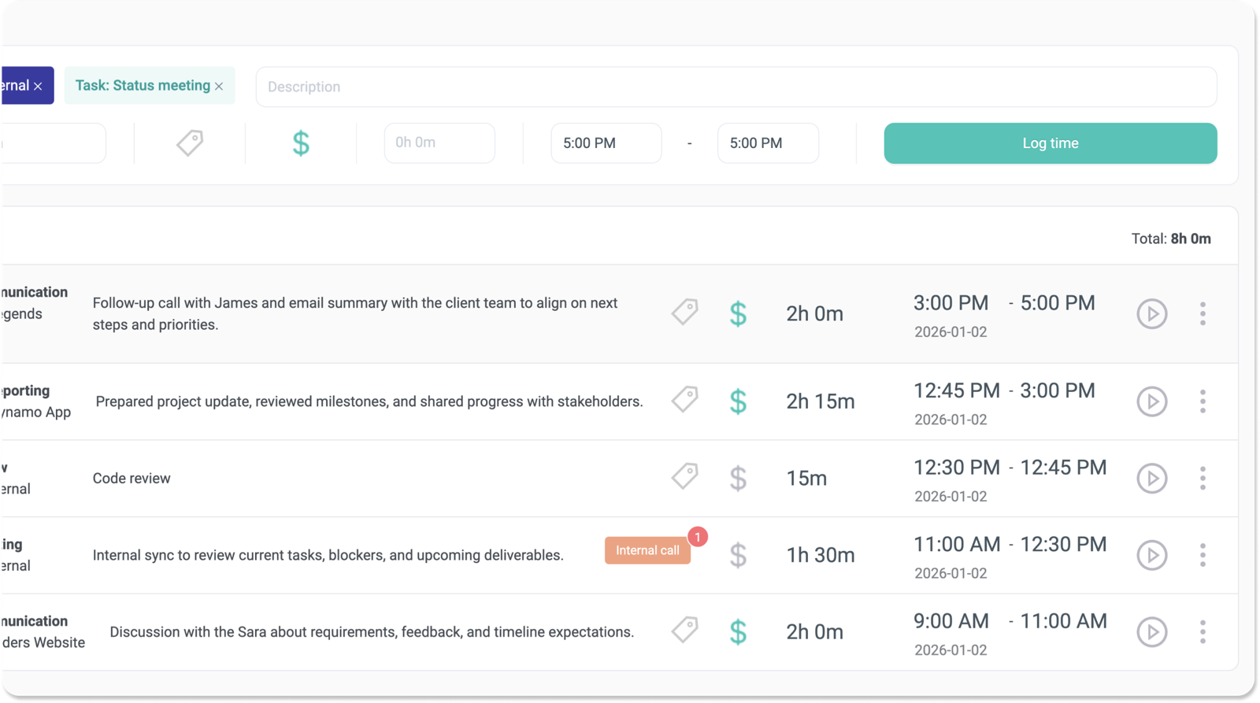Toggle billable on the Prepared project update entry
The width and height of the screenshot is (1260, 703).
tap(738, 401)
